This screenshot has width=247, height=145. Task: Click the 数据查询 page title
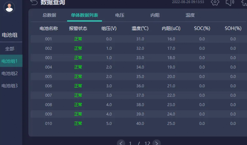pos(53,2)
